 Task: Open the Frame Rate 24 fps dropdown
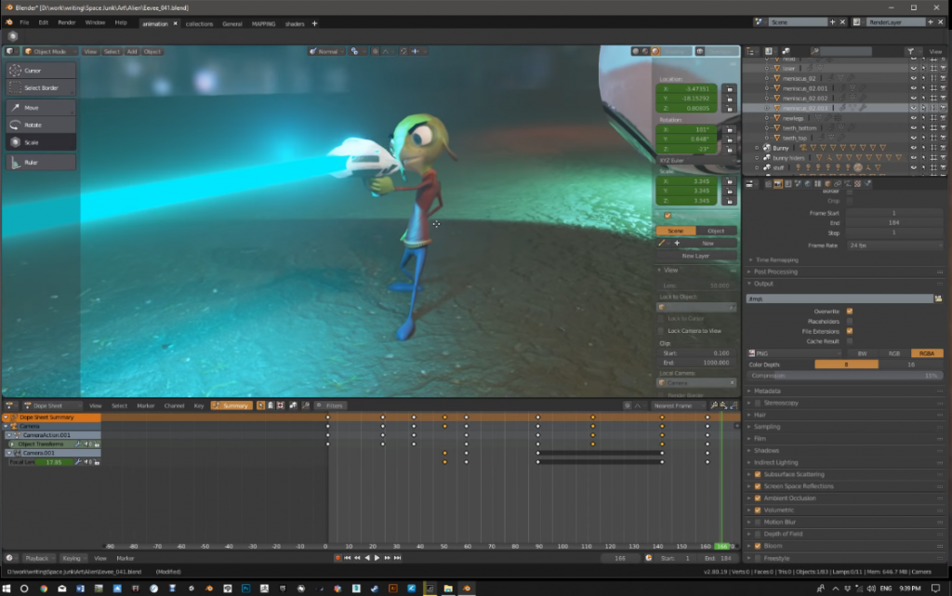coord(894,245)
